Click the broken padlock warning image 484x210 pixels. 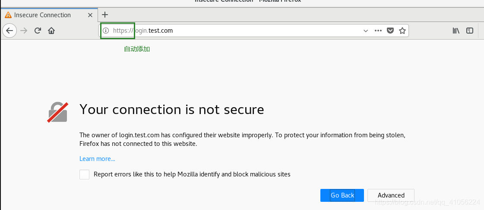(58, 112)
